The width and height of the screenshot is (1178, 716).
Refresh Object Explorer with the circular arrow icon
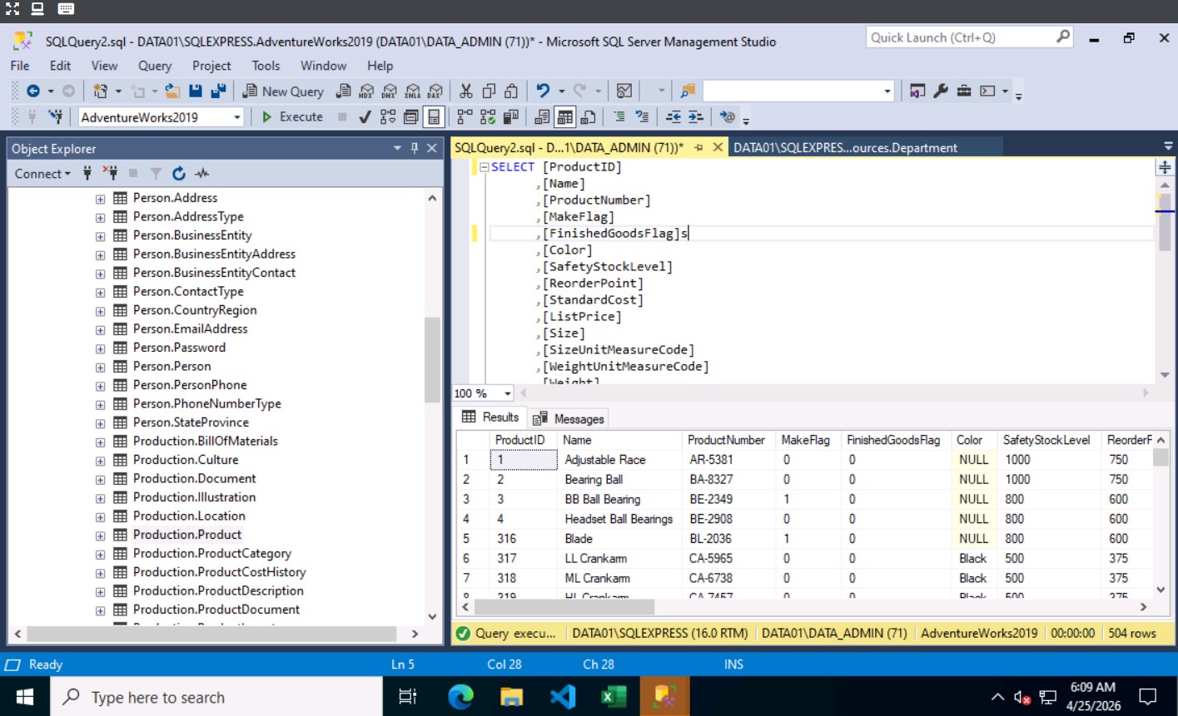pyautogui.click(x=178, y=174)
